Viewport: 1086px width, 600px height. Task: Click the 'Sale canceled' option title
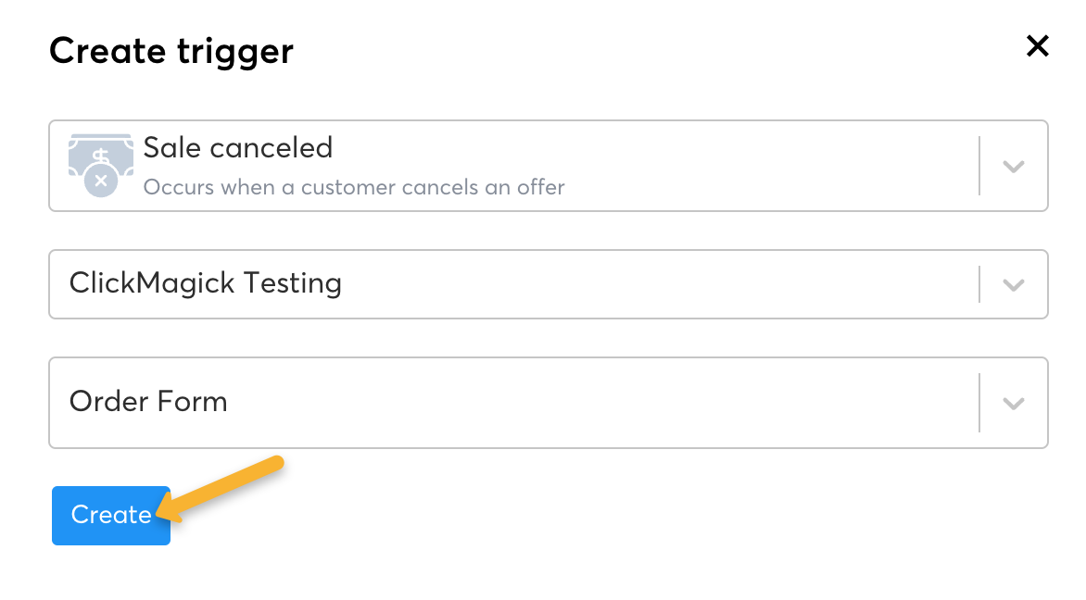tap(237, 148)
